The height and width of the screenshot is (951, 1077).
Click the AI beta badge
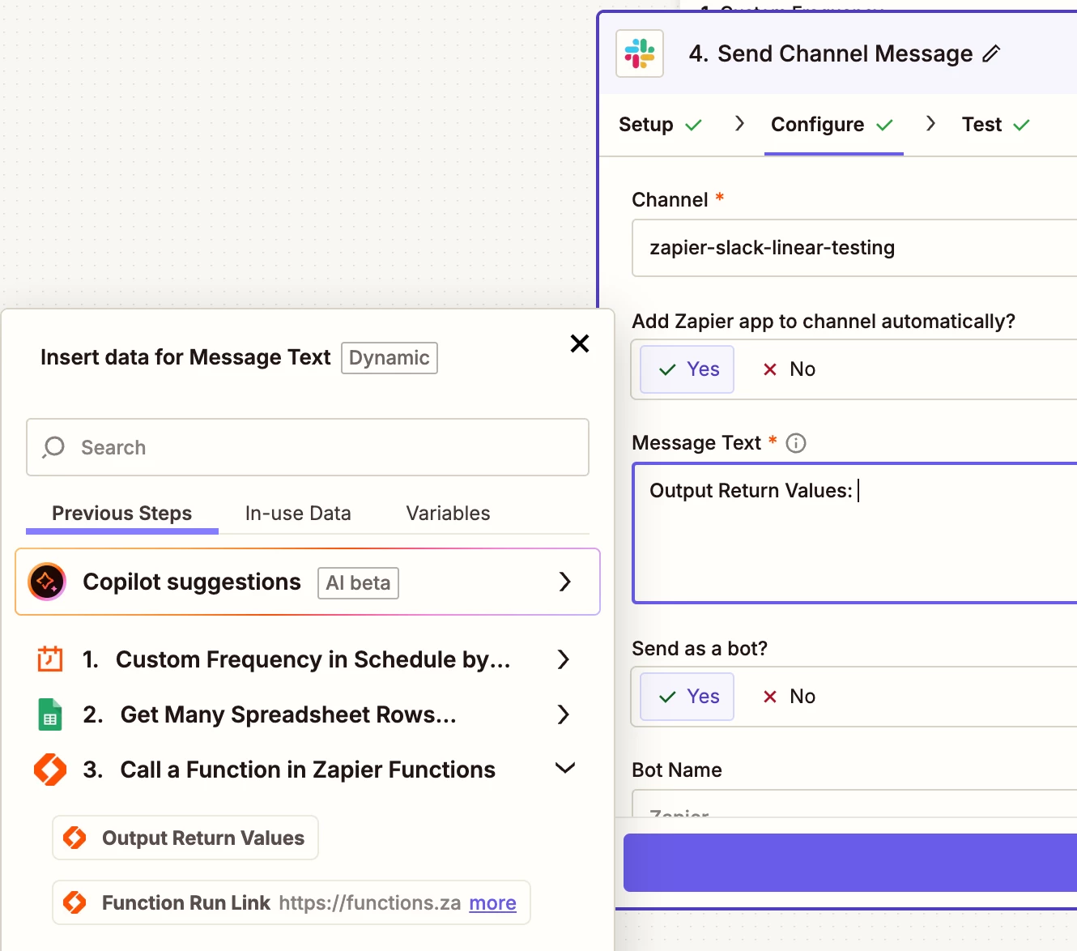coord(358,583)
